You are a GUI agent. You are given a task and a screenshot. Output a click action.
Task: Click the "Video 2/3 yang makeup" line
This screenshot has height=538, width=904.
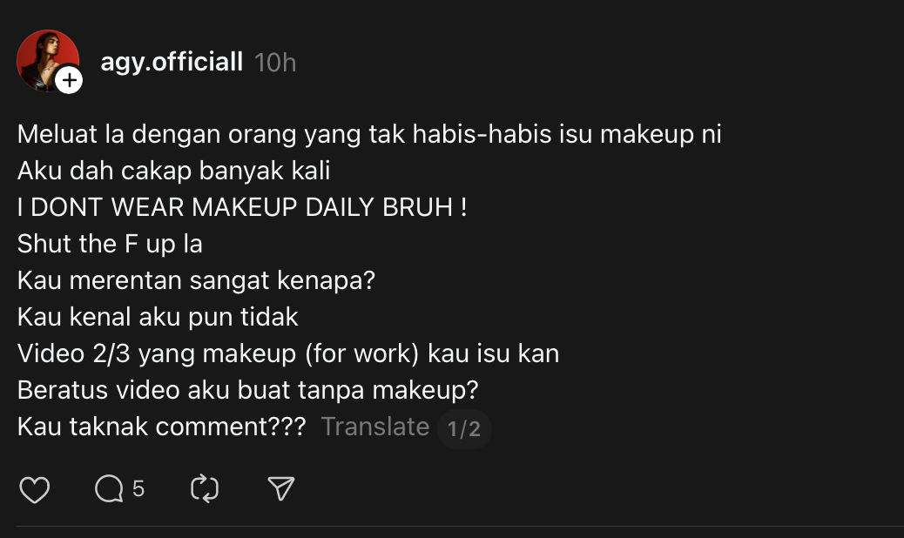[287, 354]
